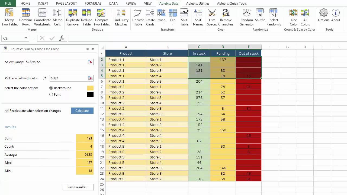Select the Merge Cells tool
This screenshot has width=347, height=195.
click(x=57, y=17)
